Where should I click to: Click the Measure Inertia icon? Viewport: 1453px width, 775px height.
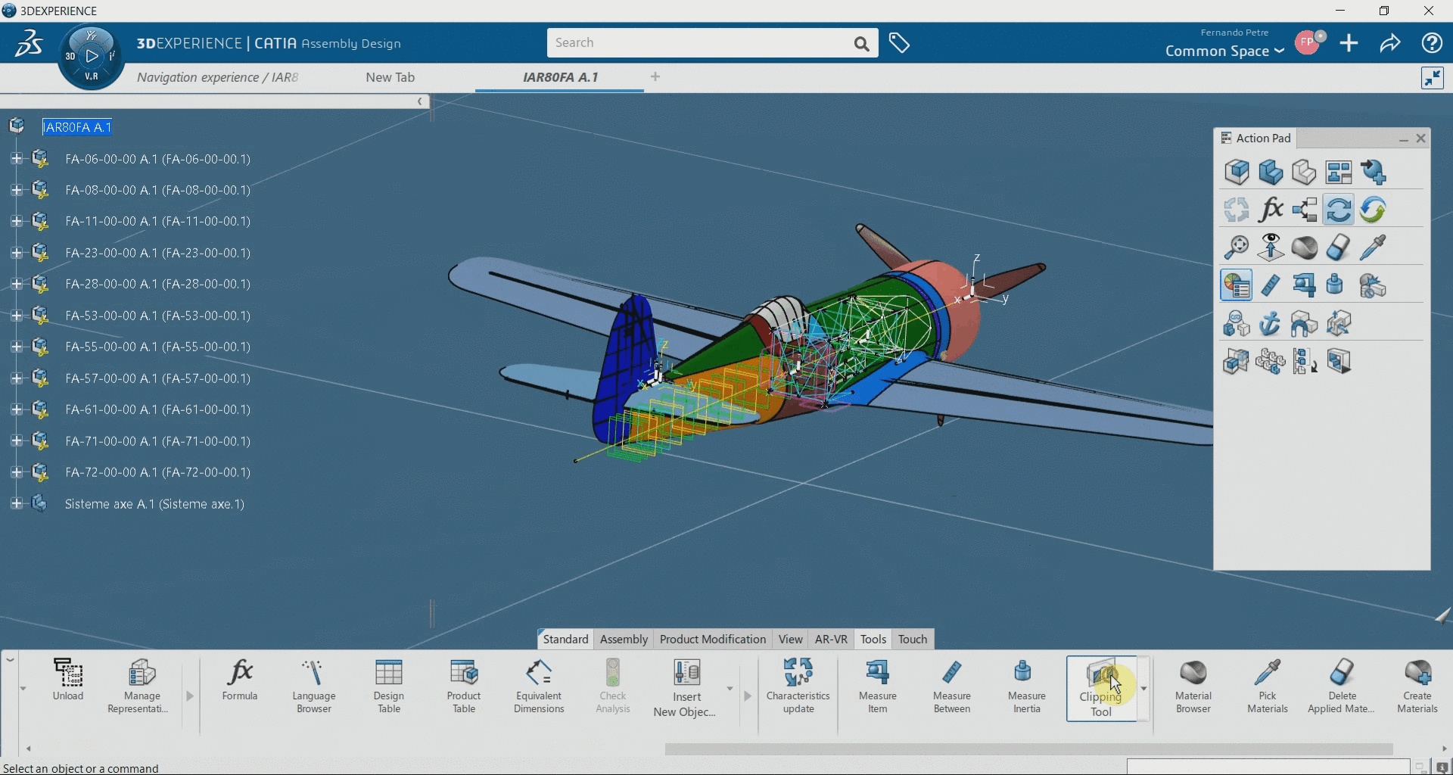(1026, 686)
